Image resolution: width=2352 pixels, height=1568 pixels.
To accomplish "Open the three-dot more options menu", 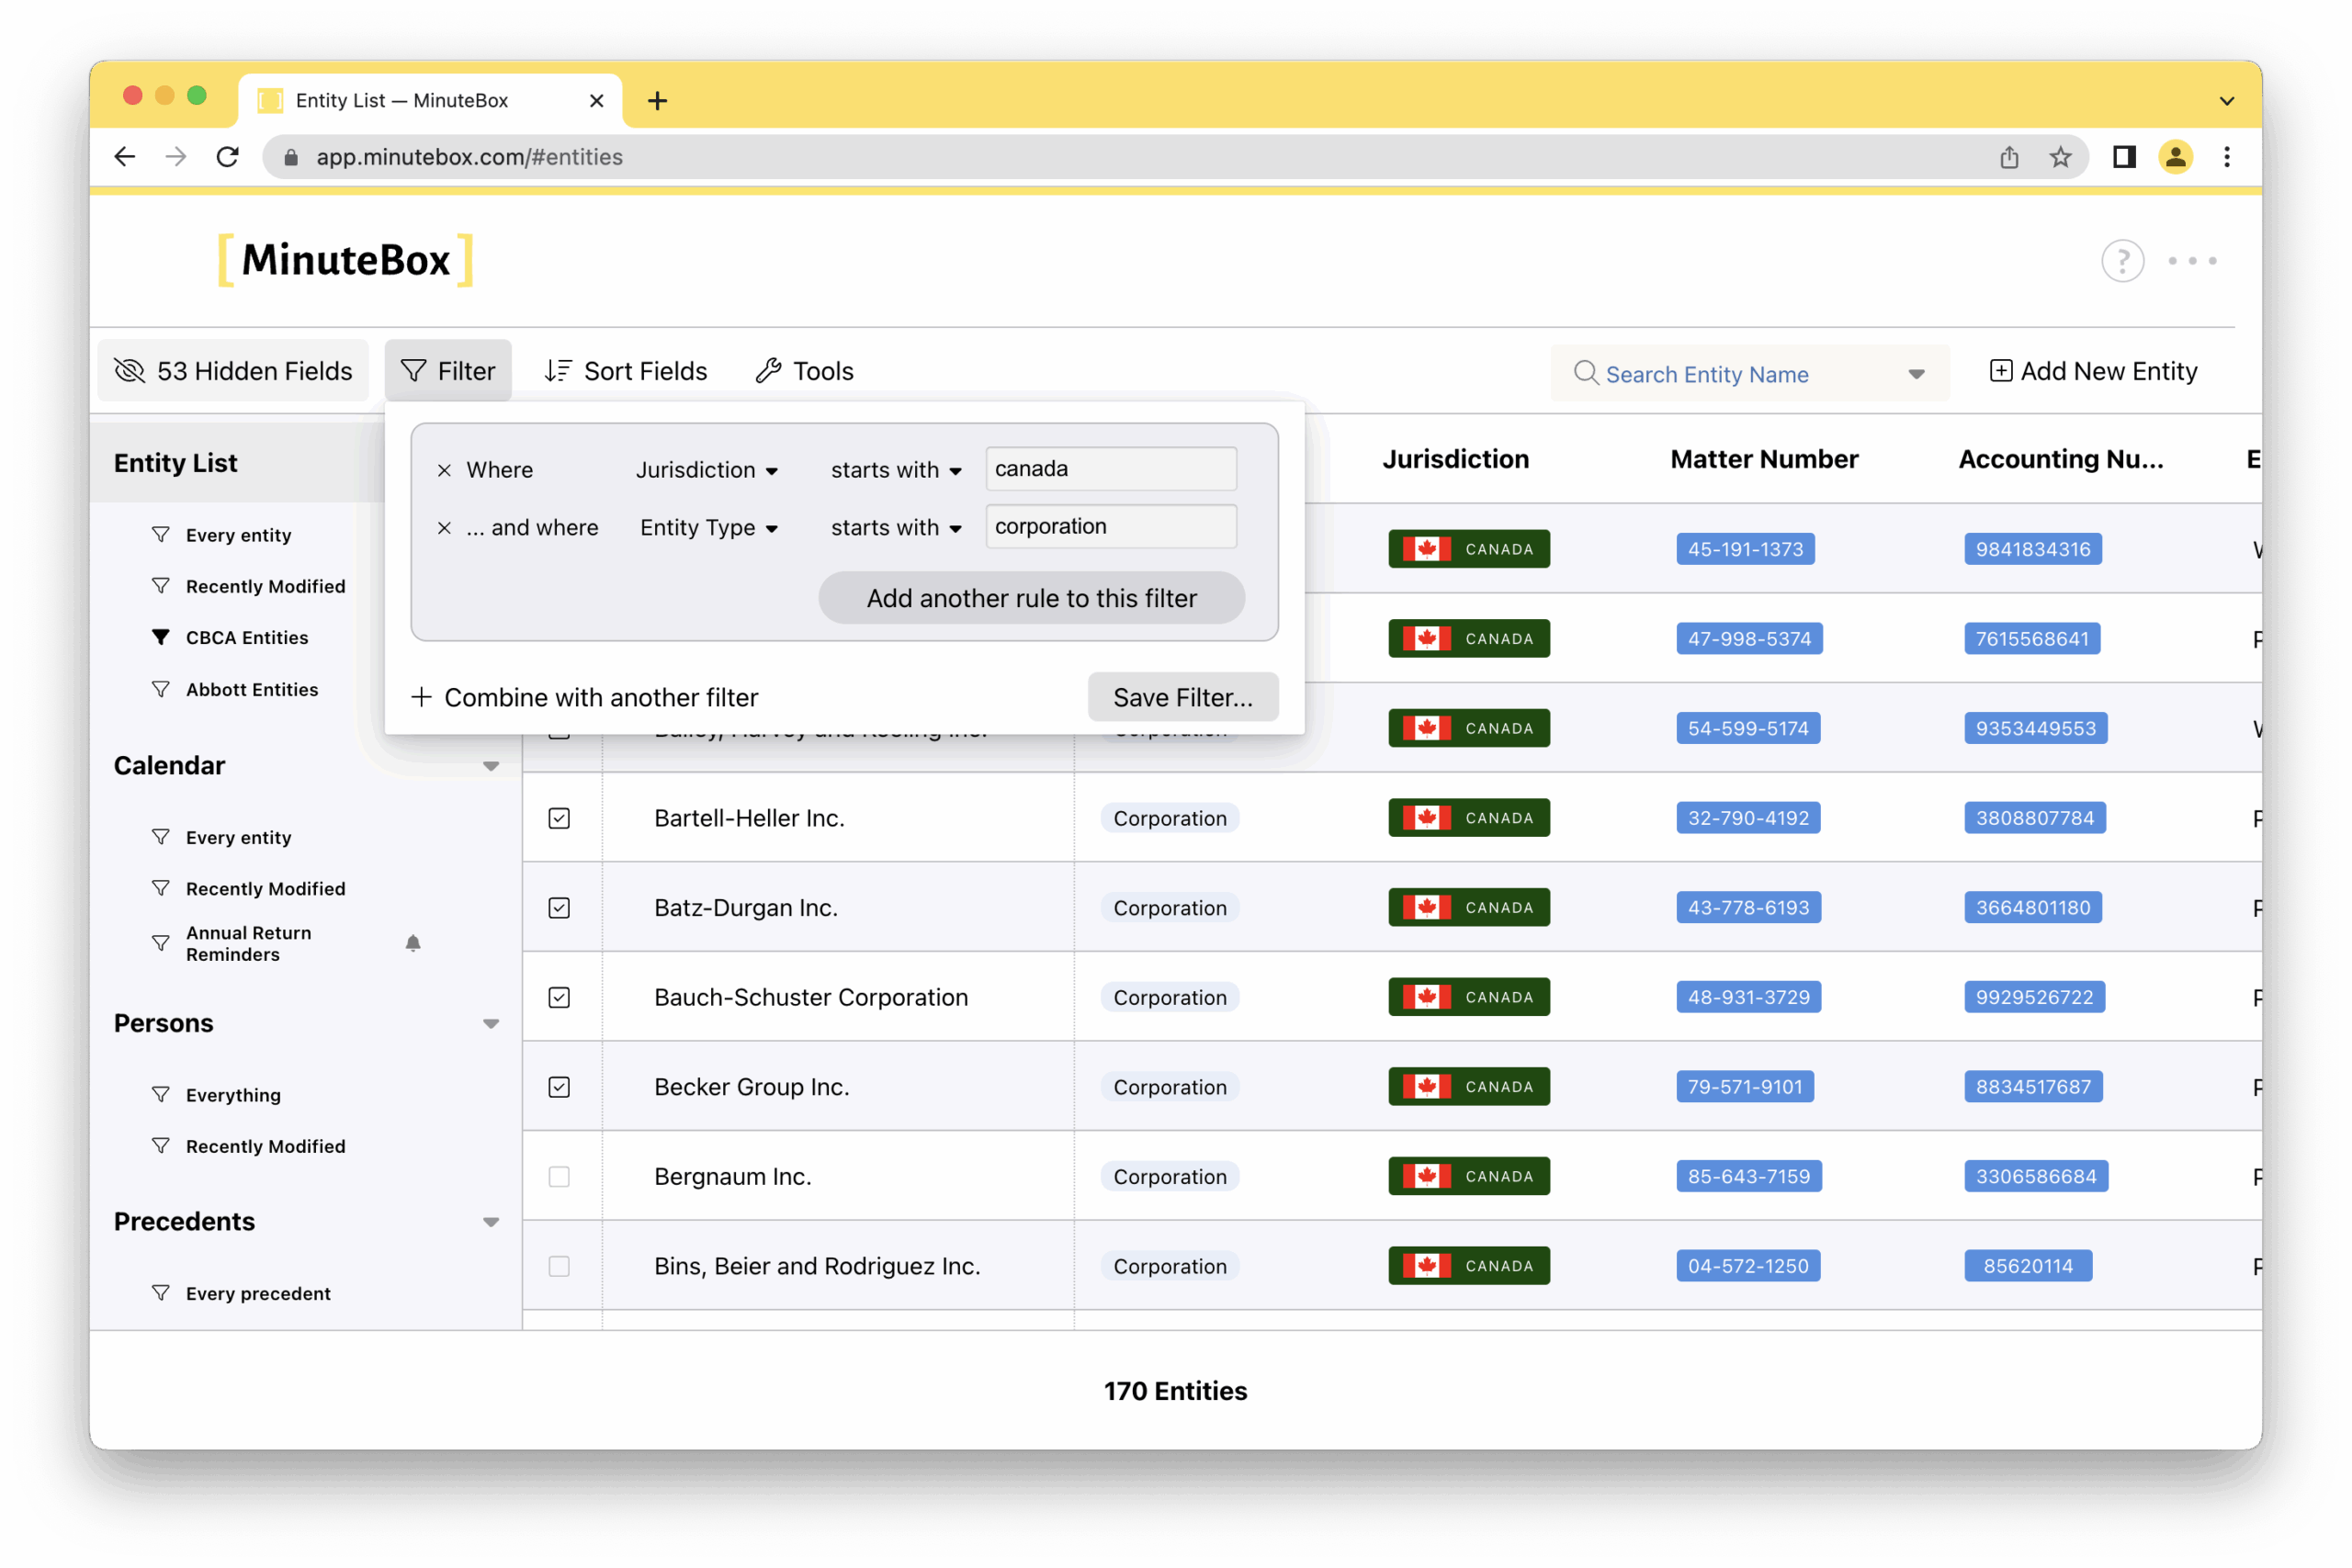I will pos(2191,261).
